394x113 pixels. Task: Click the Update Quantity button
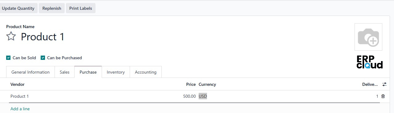tap(18, 8)
